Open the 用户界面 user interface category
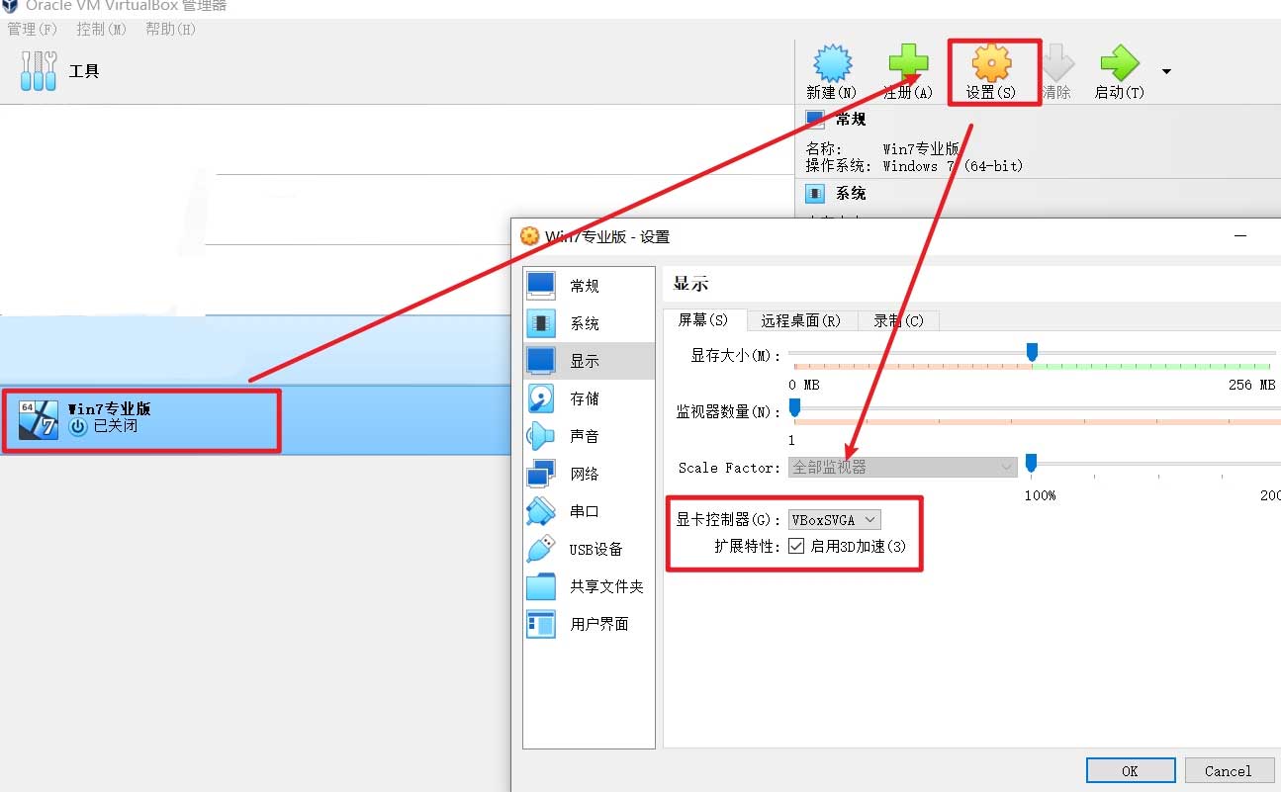Image resolution: width=1281 pixels, height=792 pixels. (x=589, y=624)
